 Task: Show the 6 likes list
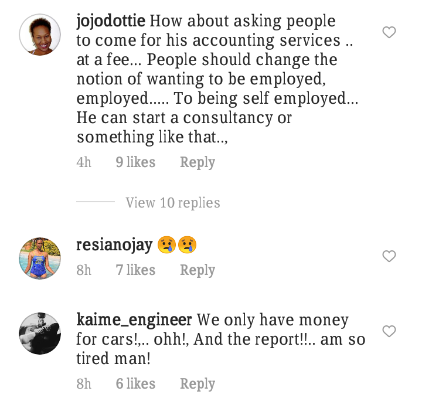pyautogui.click(x=135, y=383)
